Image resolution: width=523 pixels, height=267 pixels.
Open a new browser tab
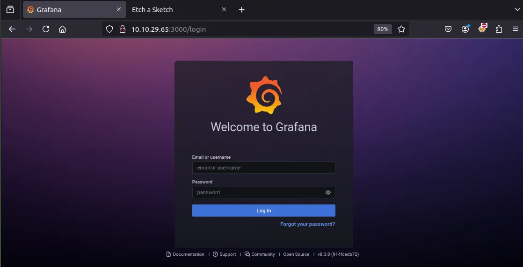242,10
